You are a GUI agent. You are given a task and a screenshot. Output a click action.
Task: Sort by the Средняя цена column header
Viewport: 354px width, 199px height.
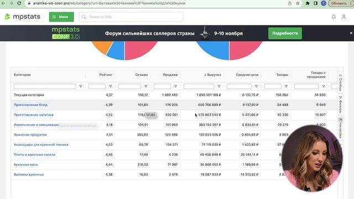(x=247, y=75)
